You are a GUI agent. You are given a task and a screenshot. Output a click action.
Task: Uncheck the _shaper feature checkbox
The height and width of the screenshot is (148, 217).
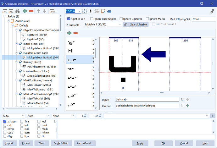[5, 121]
